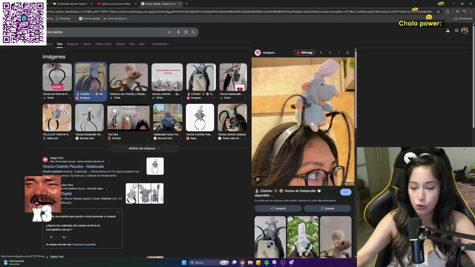Open All Bookmarks folder
Viewport: 475px width, 267px height.
[x=463, y=19]
